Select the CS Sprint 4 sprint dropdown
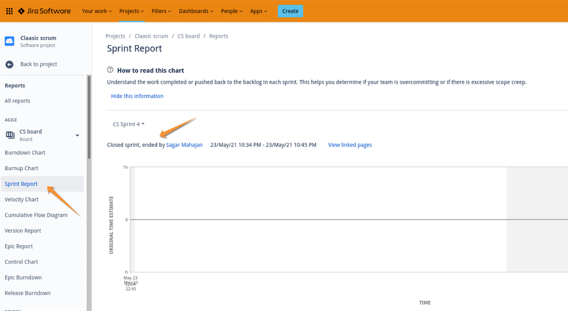This screenshot has width=568, height=311. click(x=128, y=124)
